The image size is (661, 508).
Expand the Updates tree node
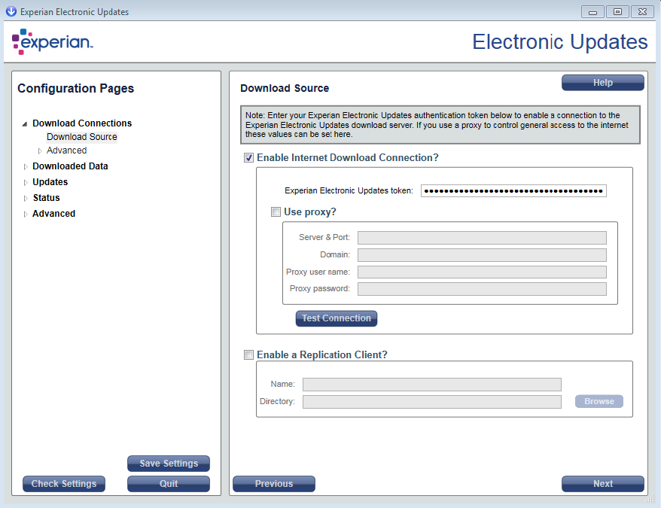(x=25, y=182)
